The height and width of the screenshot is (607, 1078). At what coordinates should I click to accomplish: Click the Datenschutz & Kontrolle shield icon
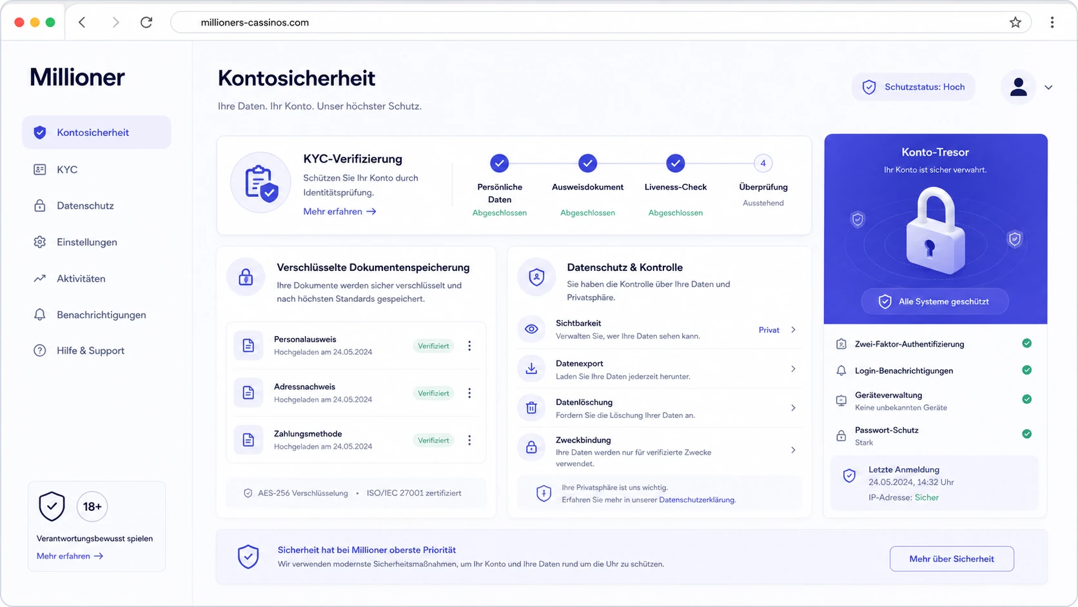pyautogui.click(x=536, y=277)
